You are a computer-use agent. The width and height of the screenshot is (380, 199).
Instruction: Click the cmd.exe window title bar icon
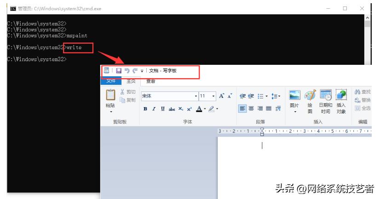coord(13,9)
